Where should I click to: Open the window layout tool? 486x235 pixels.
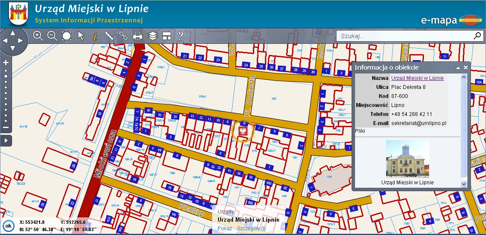(x=167, y=36)
